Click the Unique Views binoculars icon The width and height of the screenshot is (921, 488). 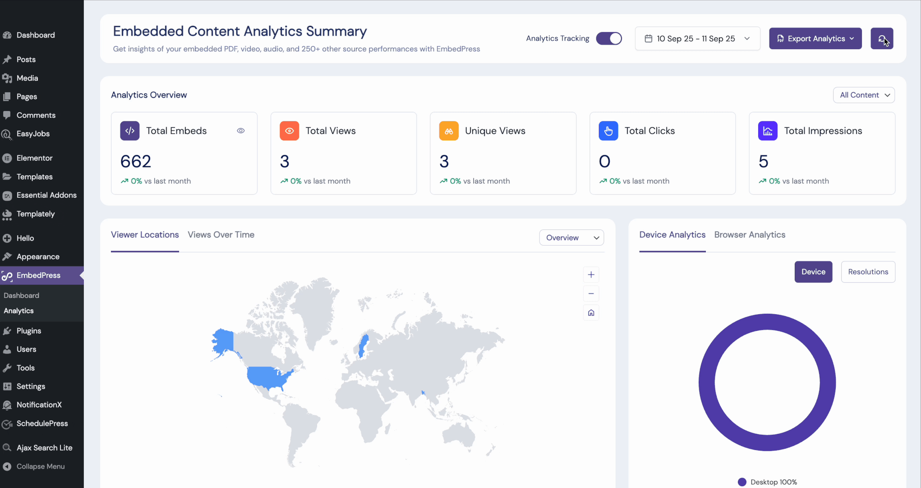click(x=449, y=130)
